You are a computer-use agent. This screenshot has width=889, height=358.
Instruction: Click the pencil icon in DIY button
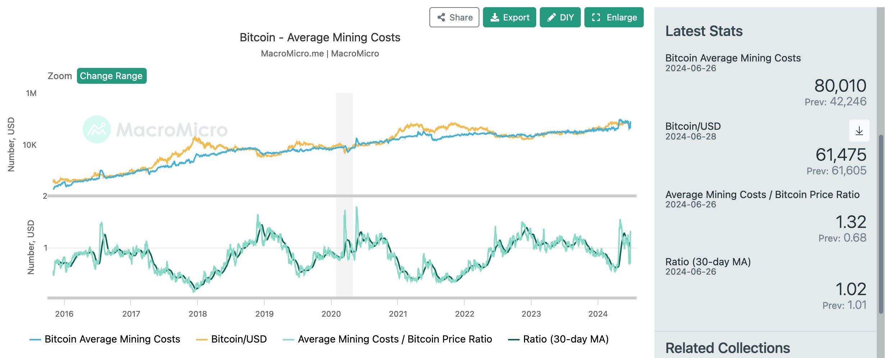[551, 17]
